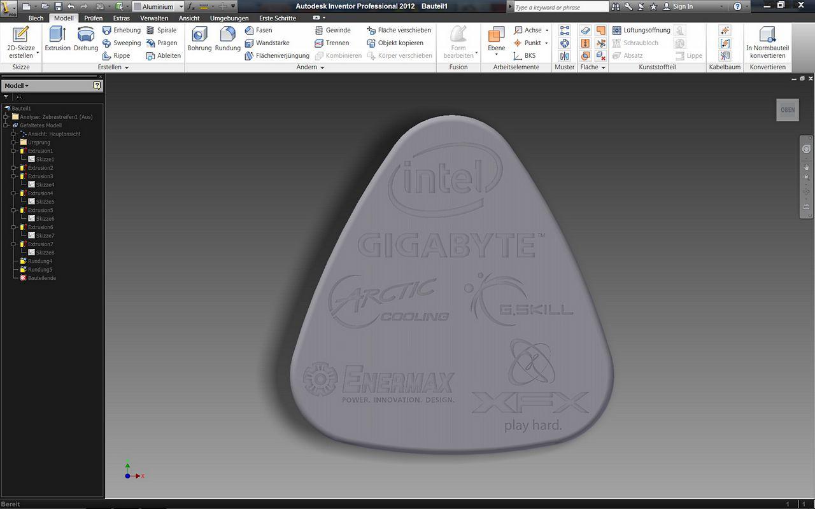The height and width of the screenshot is (509, 815).
Task: Click the Sign In link
Action: [x=683, y=6]
